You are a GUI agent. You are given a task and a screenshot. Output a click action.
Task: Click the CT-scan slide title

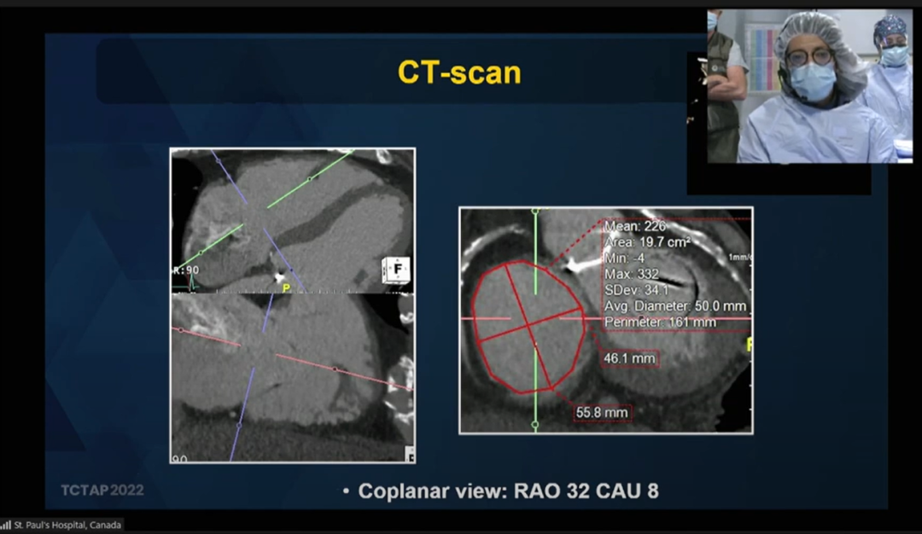(x=459, y=73)
